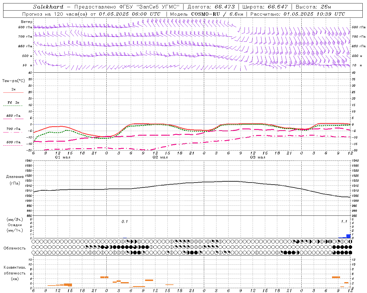Select the (км) convective cloud unit label
Screen dimensions: 367x293
pyautogui.click(x=15, y=279)
